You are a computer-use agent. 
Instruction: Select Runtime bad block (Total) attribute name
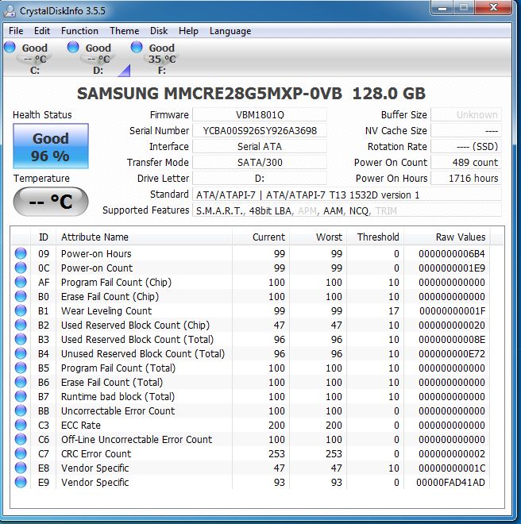pos(118,397)
